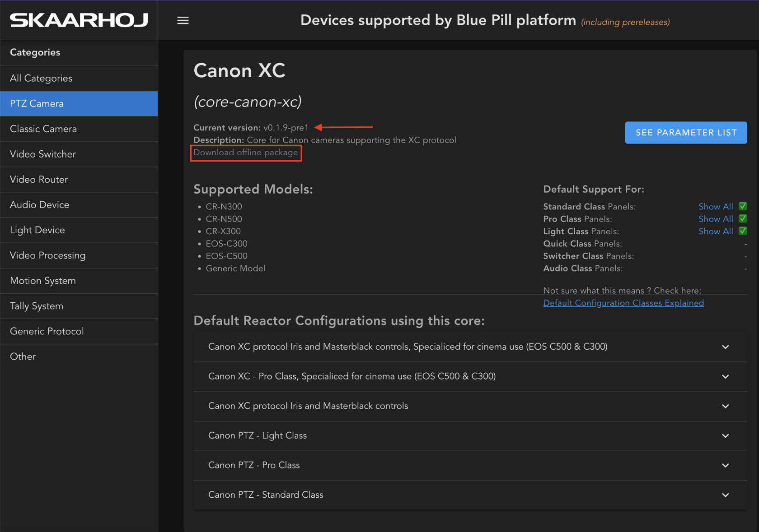The height and width of the screenshot is (532, 759).
Task: Click the version text v0.1.9-pre1
Action: pyautogui.click(x=286, y=128)
